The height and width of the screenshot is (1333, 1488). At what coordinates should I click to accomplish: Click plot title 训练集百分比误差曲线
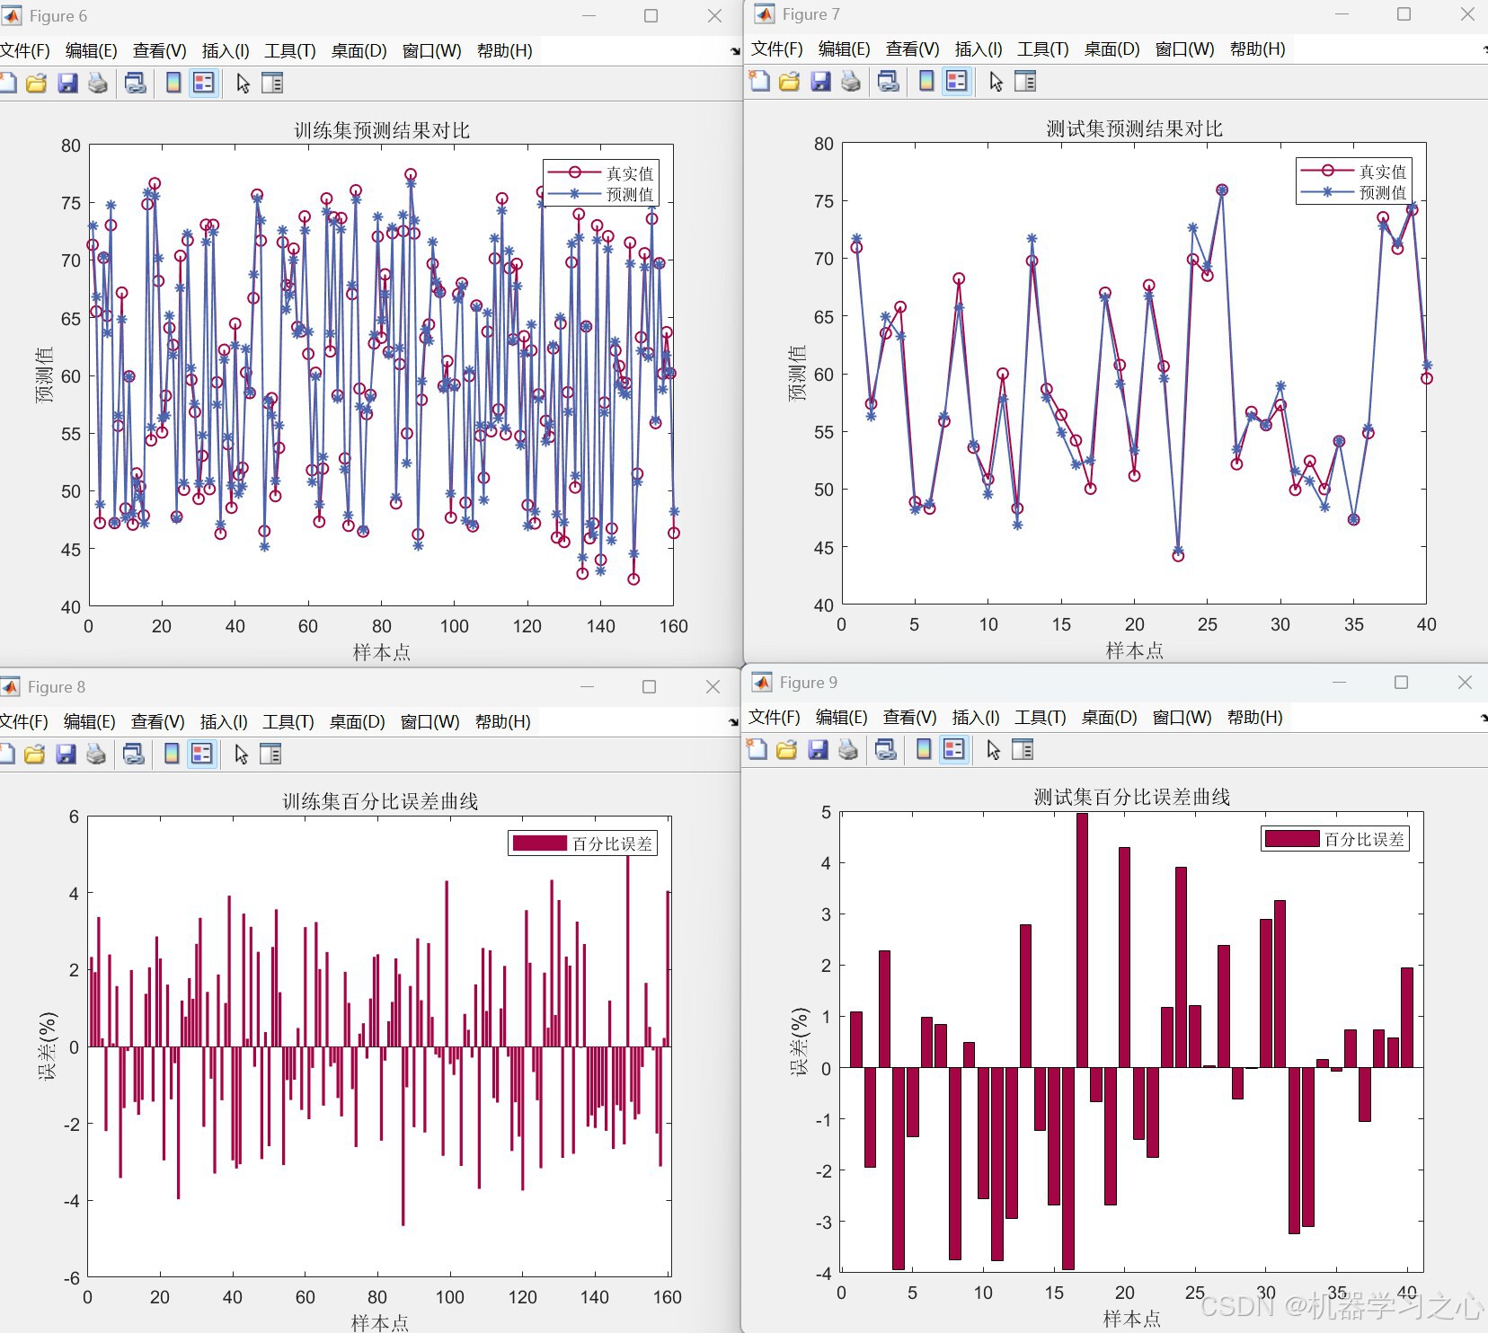tap(380, 801)
